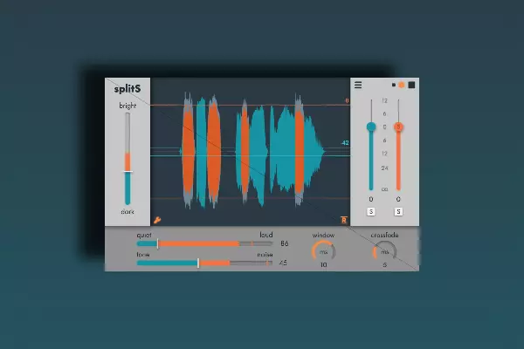Click the crossfade ms knob
Viewport: 524px width, 349px height.
point(384,252)
